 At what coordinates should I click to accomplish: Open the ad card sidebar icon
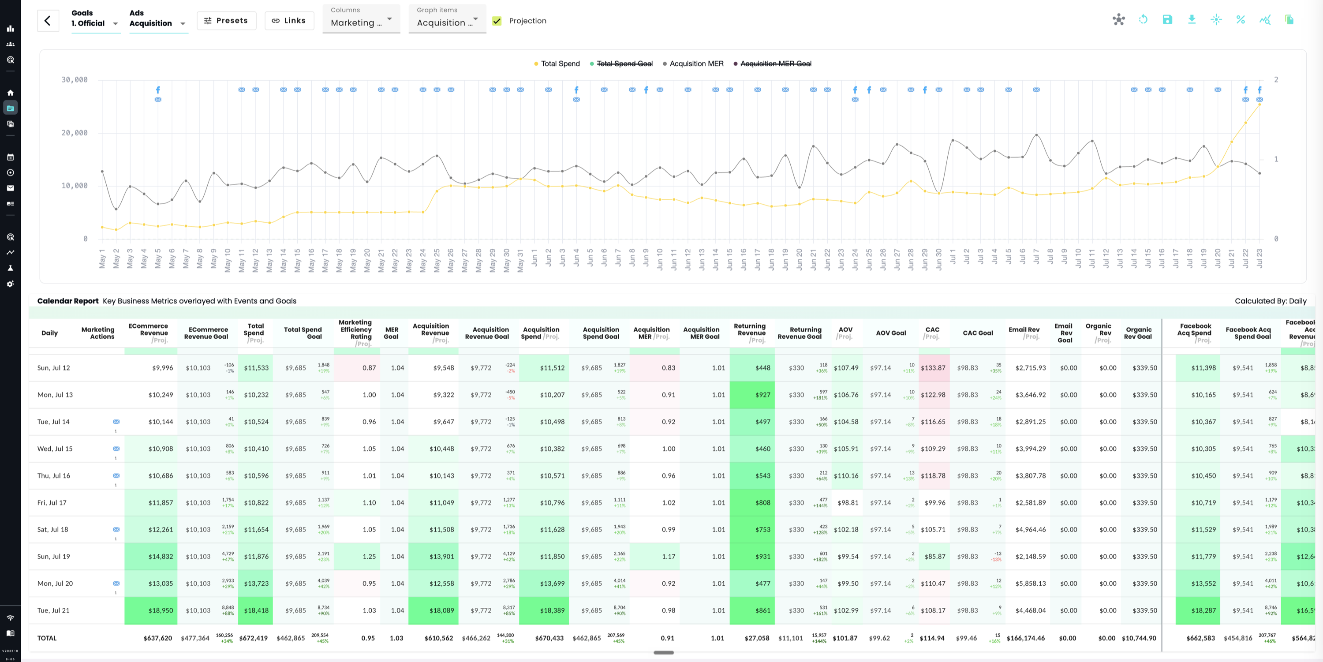click(10, 204)
